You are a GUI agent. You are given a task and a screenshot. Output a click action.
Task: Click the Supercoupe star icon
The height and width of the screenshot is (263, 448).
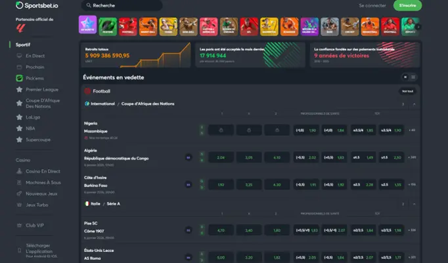(x=19, y=140)
